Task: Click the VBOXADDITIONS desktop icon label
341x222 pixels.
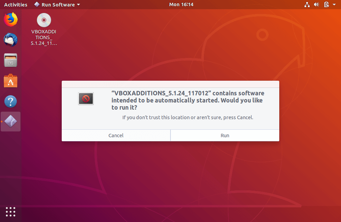Action: pyautogui.click(x=44, y=37)
